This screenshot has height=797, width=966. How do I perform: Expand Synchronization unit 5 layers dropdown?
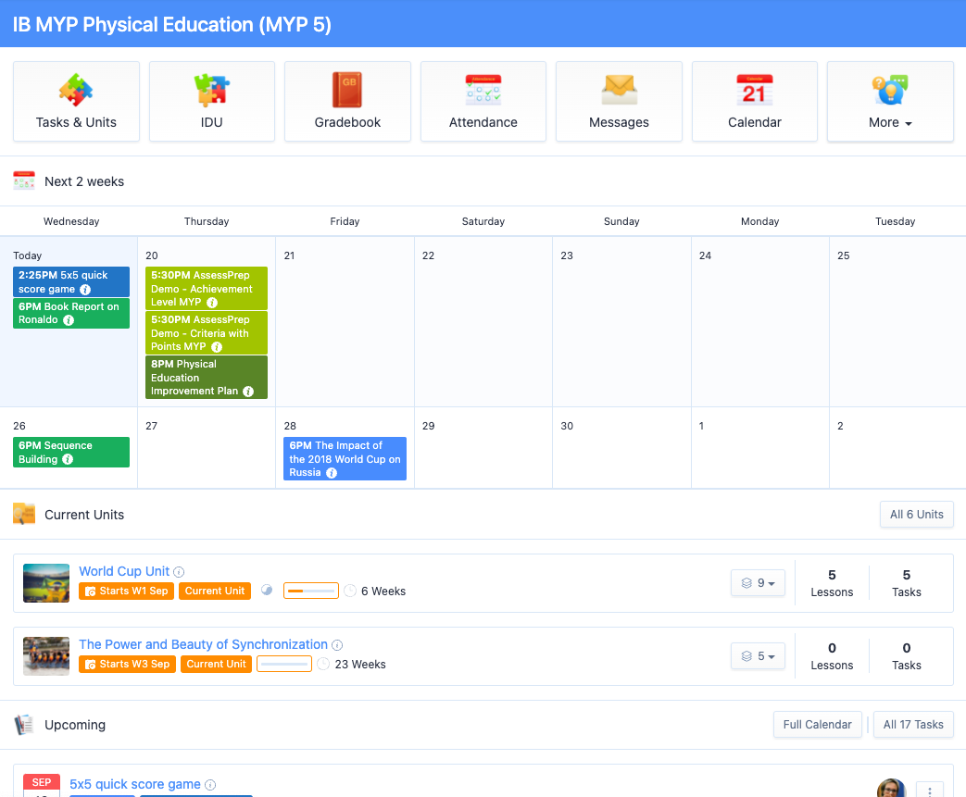[x=759, y=656]
